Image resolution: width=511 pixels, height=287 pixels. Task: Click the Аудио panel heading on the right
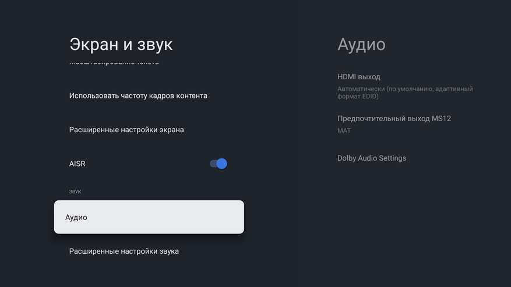coord(361,44)
